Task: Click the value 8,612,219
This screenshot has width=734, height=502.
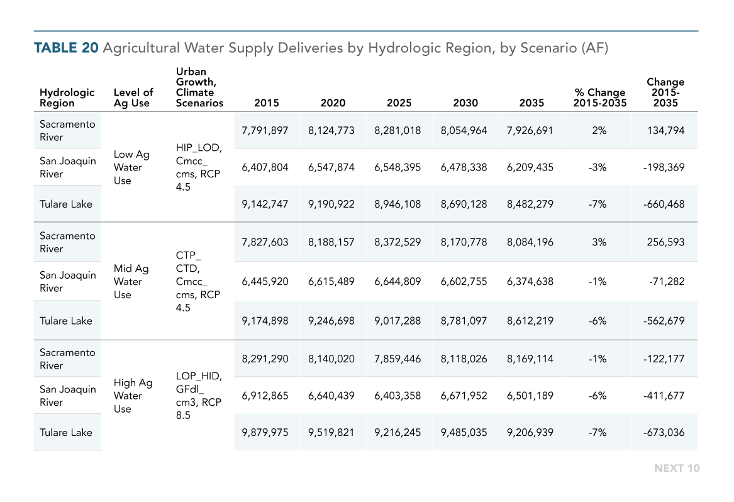Action: tap(530, 321)
